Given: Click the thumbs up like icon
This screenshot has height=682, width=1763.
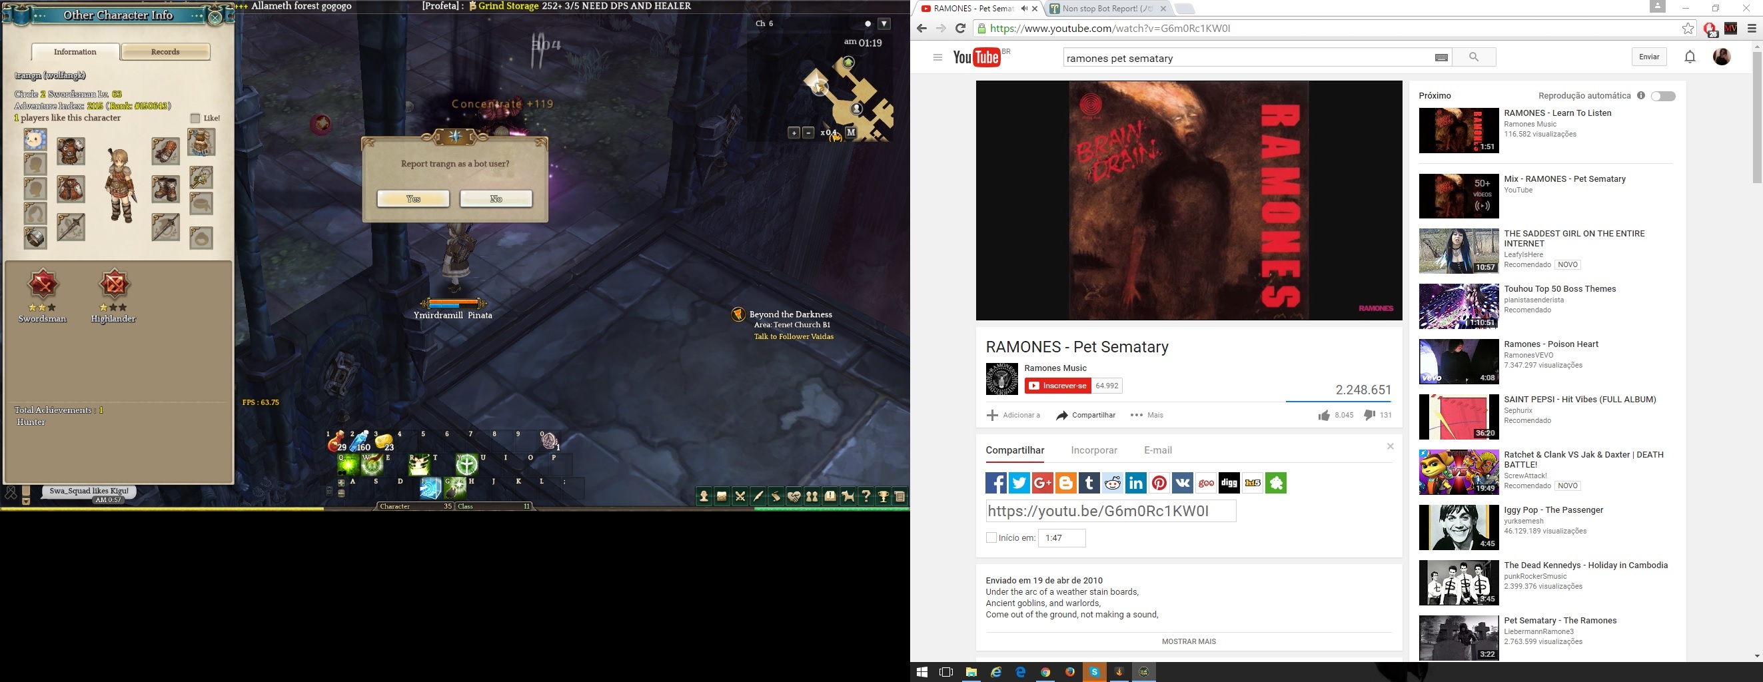Looking at the screenshot, I should pyautogui.click(x=1324, y=415).
